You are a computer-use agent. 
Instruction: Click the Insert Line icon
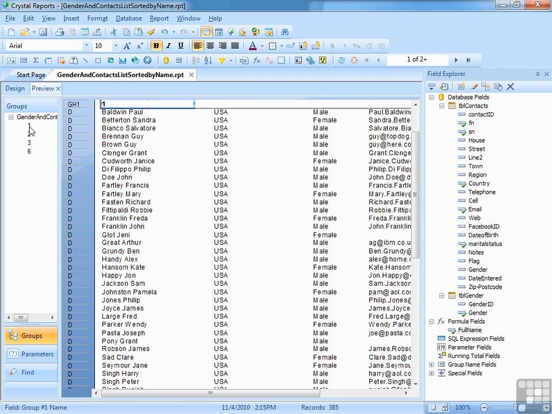86,60
